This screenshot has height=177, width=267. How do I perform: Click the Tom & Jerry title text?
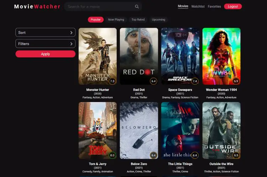pos(98,164)
